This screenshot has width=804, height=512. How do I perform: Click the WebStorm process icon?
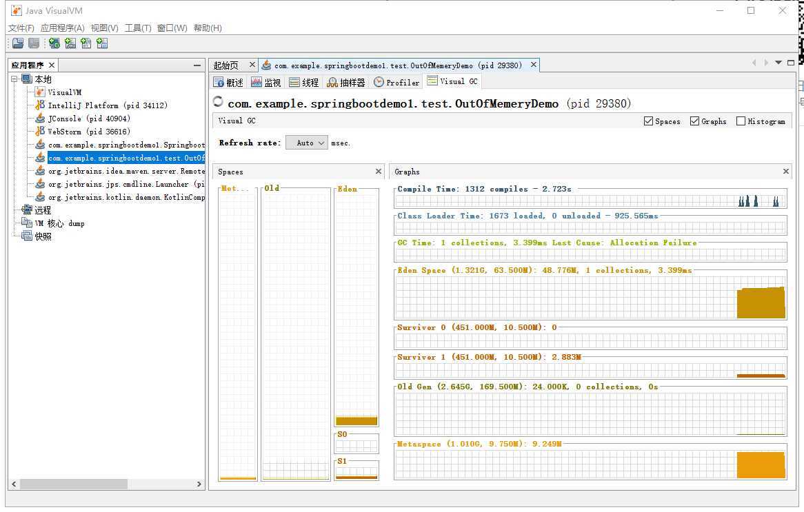coord(40,131)
